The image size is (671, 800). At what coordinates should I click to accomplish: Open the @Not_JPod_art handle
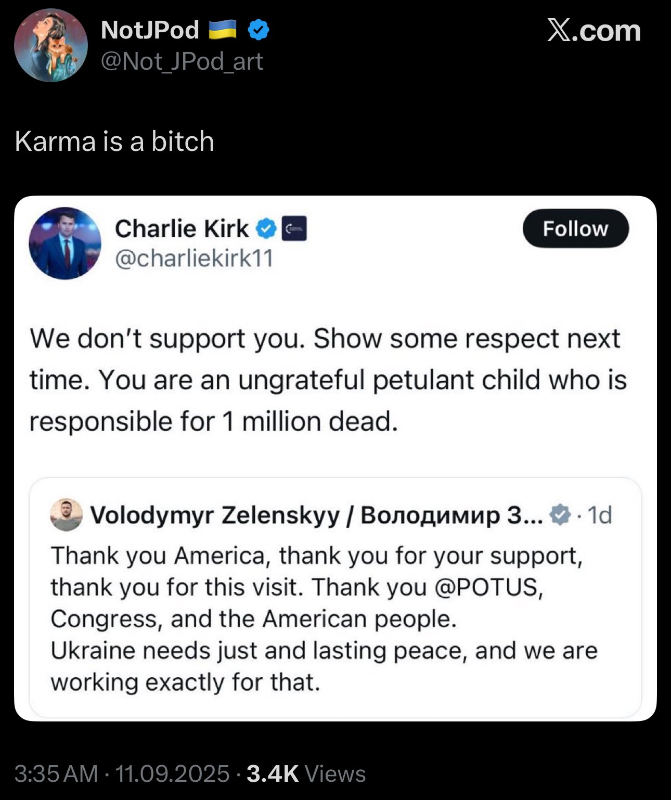pyautogui.click(x=182, y=61)
